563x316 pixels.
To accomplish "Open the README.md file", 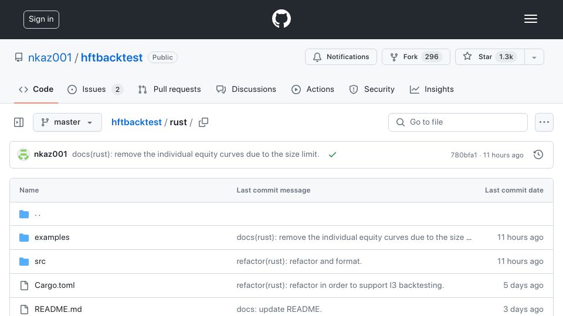I will (x=58, y=309).
